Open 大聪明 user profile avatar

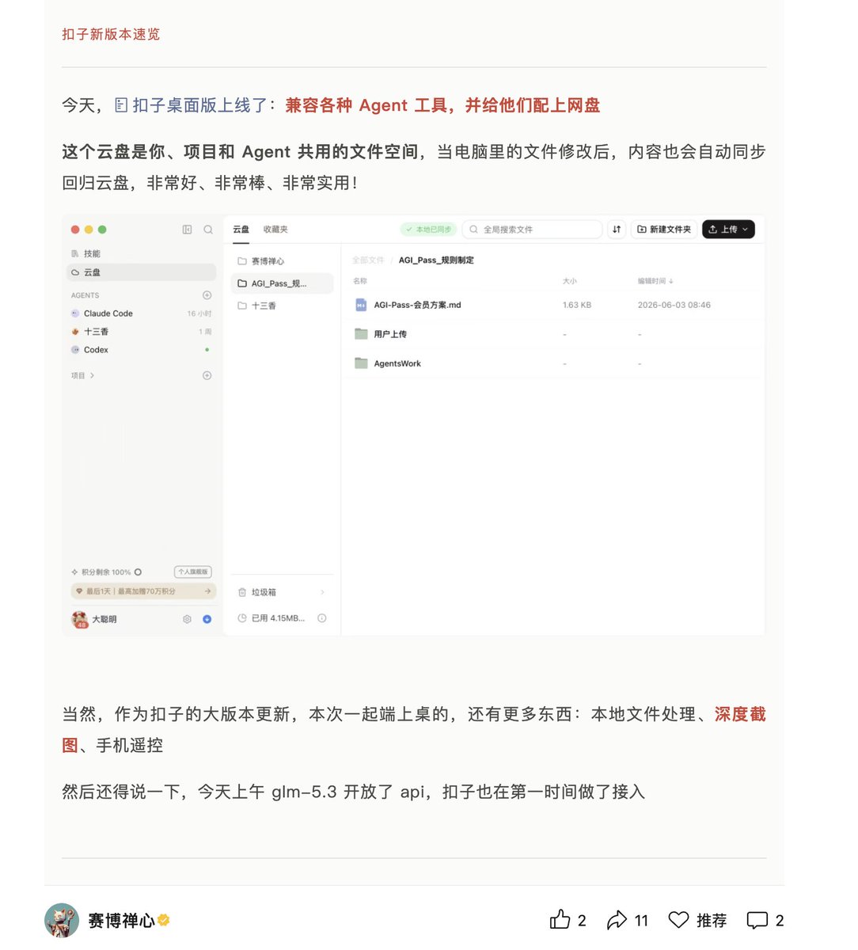(79, 619)
